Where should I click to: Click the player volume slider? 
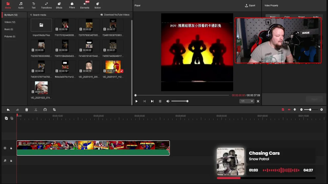[180, 101]
